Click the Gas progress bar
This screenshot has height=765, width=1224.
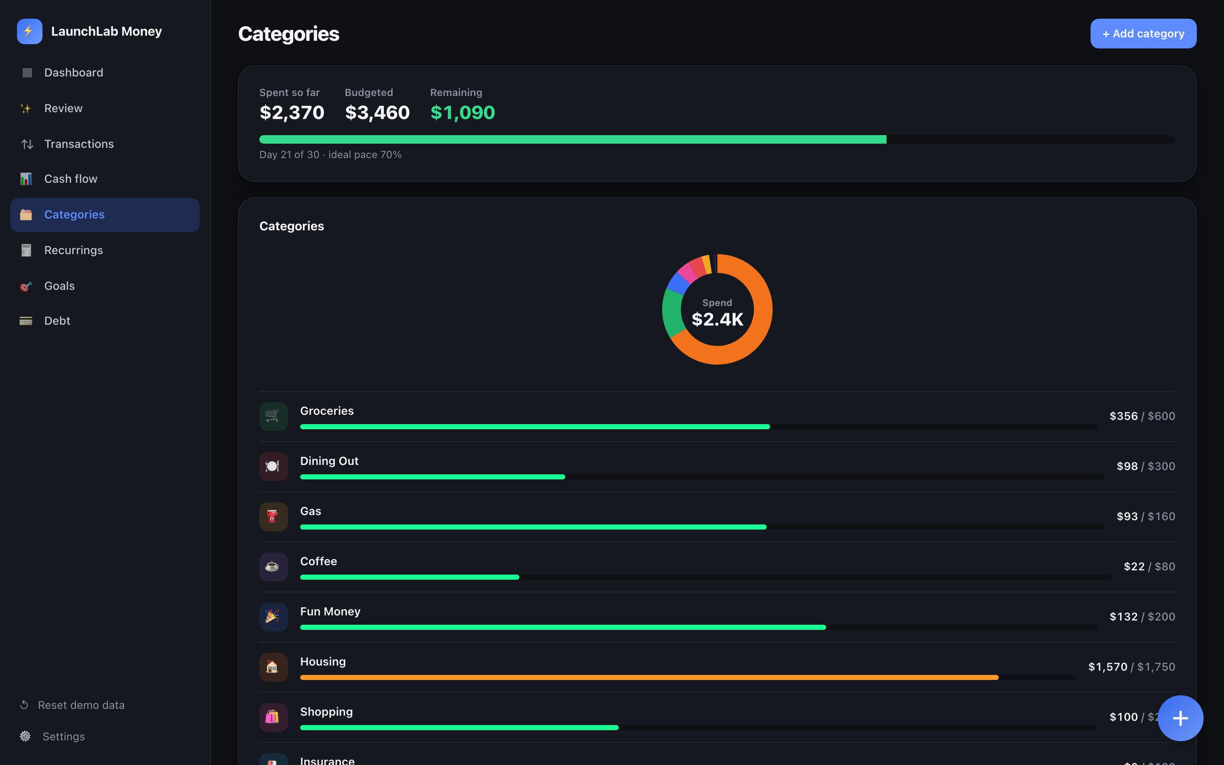click(x=702, y=527)
